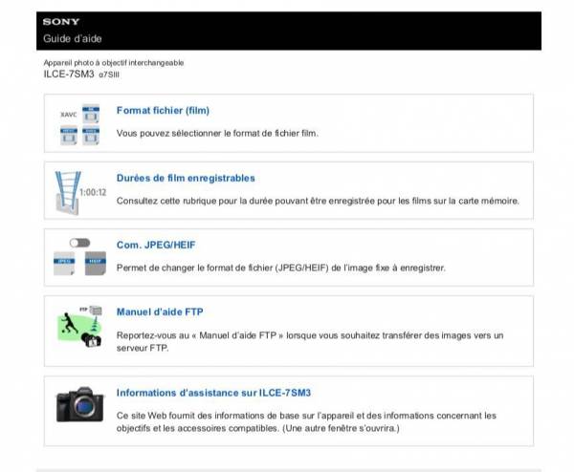The width and height of the screenshot is (574, 472).
Task: Open Durées de film enregistrables topic
Action: 186,178
